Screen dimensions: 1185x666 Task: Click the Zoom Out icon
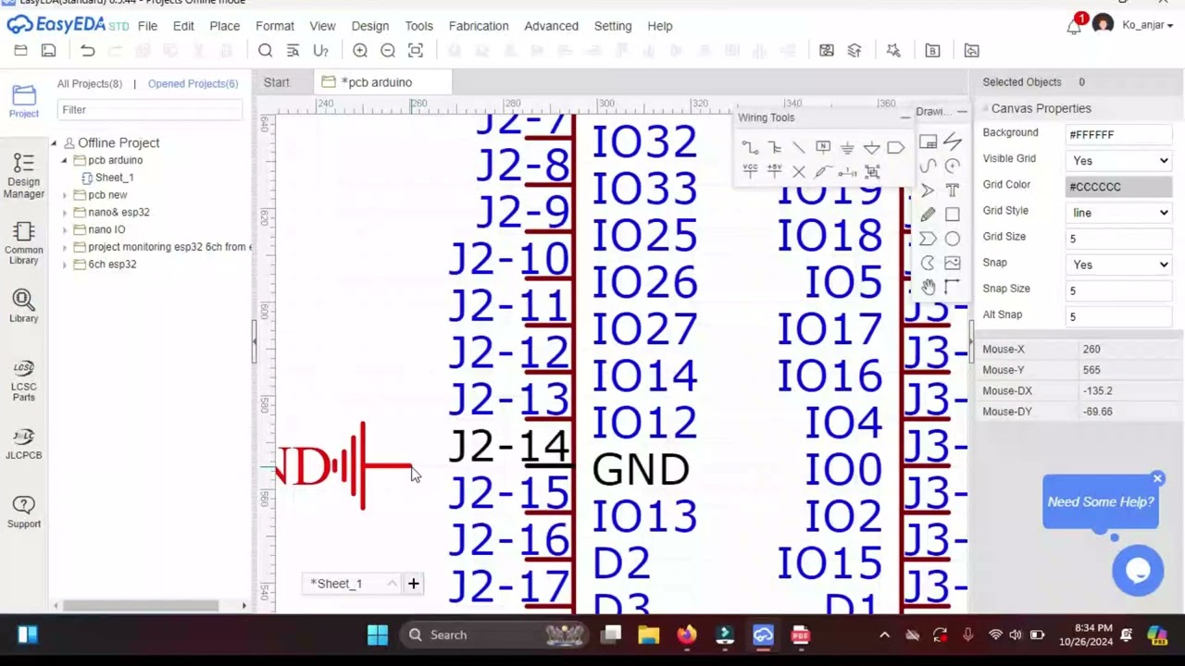coord(388,51)
